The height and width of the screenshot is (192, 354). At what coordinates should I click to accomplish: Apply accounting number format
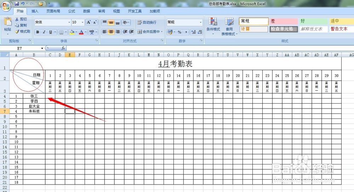[170, 32]
